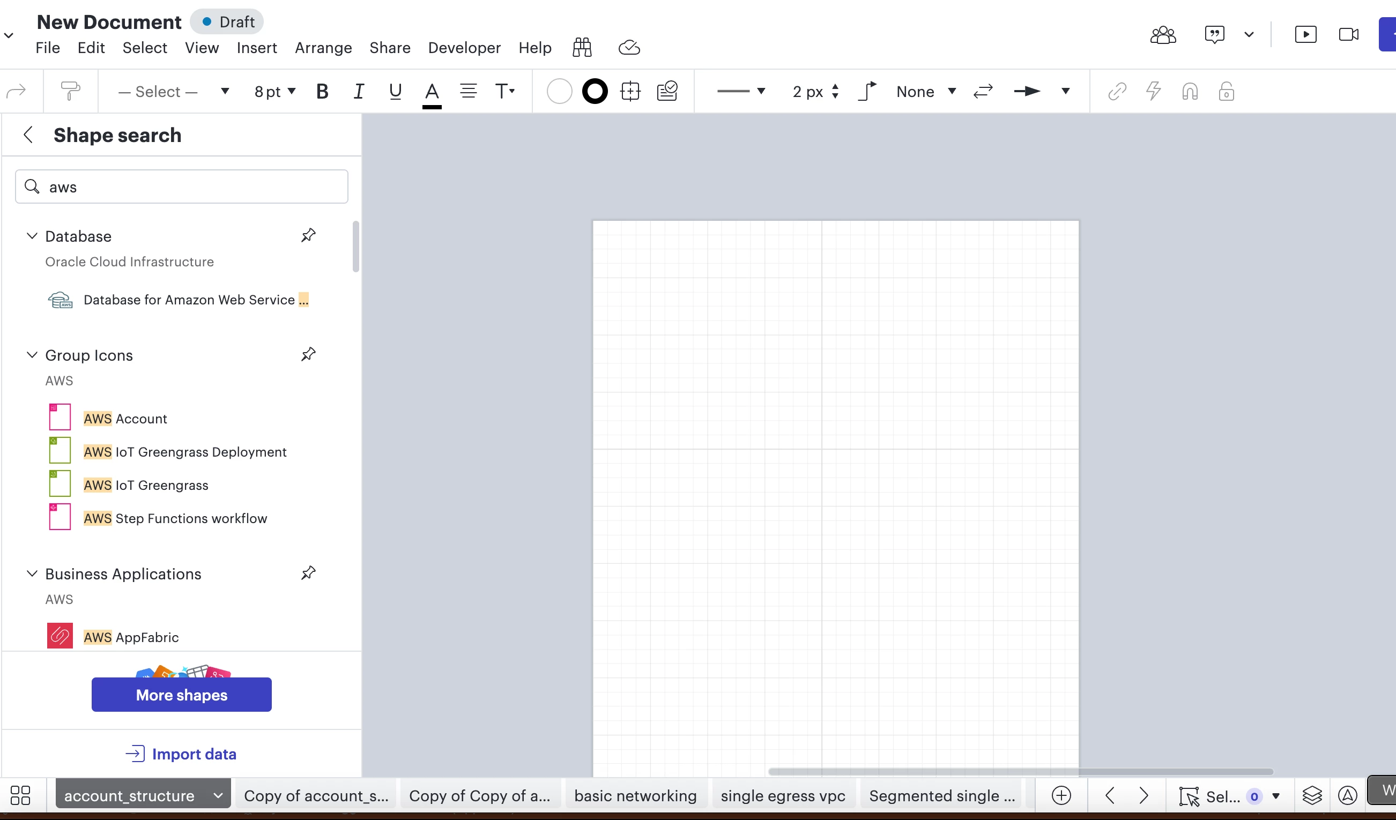
Task: Pin the Group Icons library
Action: [308, 354]
